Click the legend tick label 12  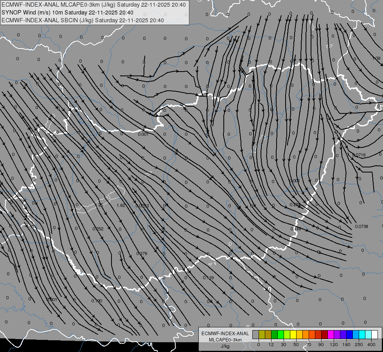tap(271, 345)
